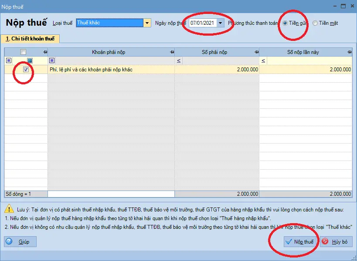Pin the checkbox selection column
This screenshot has height=261, width=357.
(x=45, y=52)
